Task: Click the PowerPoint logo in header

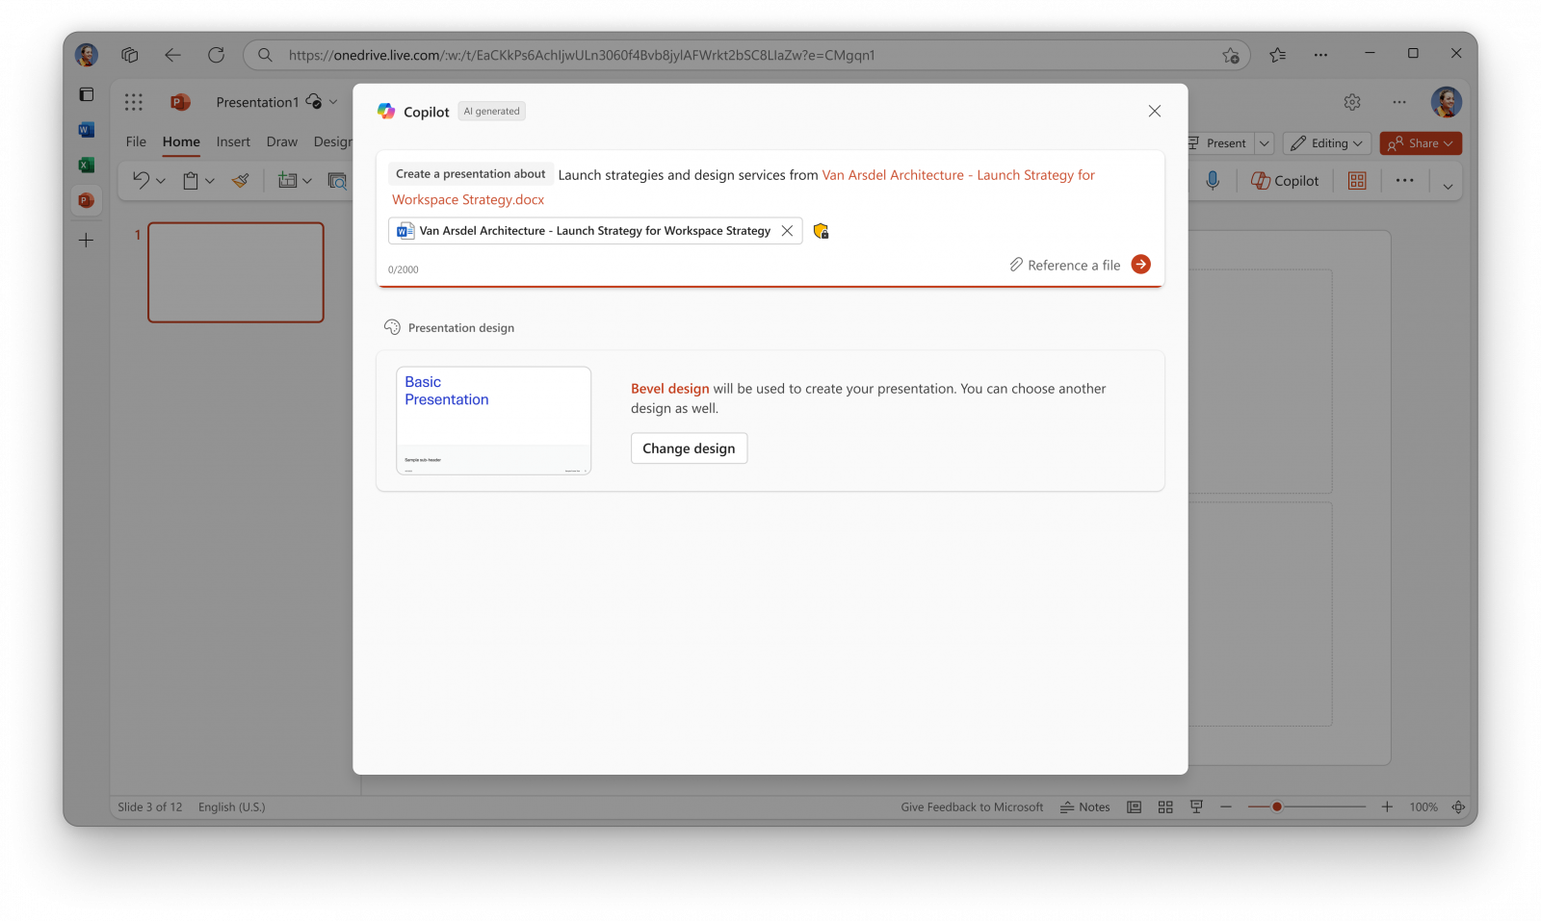Action: (179, 102)
